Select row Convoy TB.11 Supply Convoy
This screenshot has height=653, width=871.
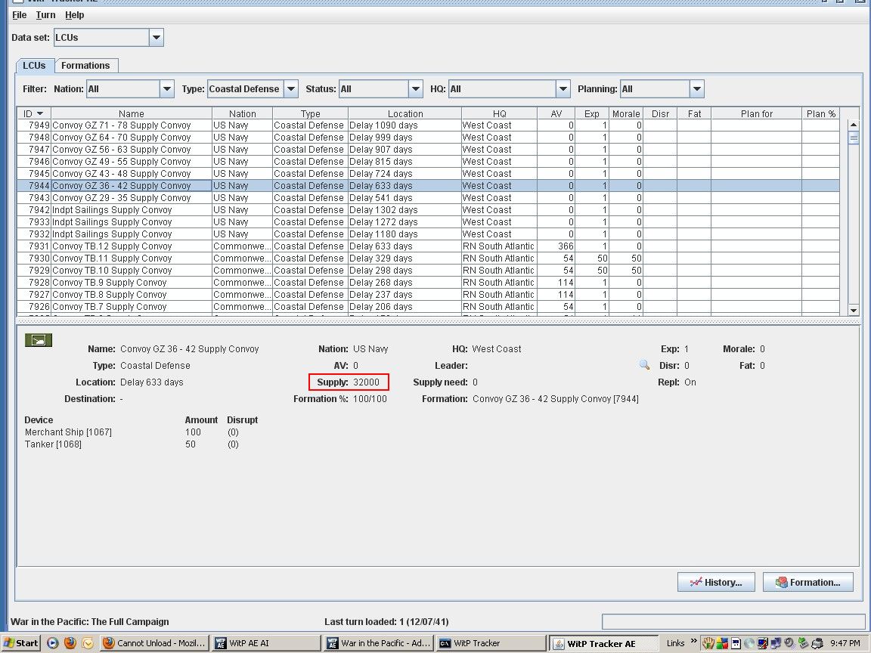pyautogui.click(x=428, y=258)
